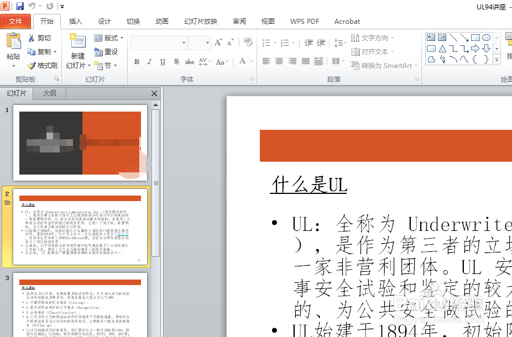Decrease list indent level
This screenshot has width=512, height=337.
click(x=308, y=43)
